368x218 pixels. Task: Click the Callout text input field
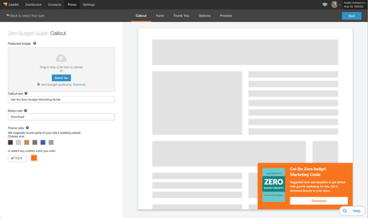coord(62,100)
